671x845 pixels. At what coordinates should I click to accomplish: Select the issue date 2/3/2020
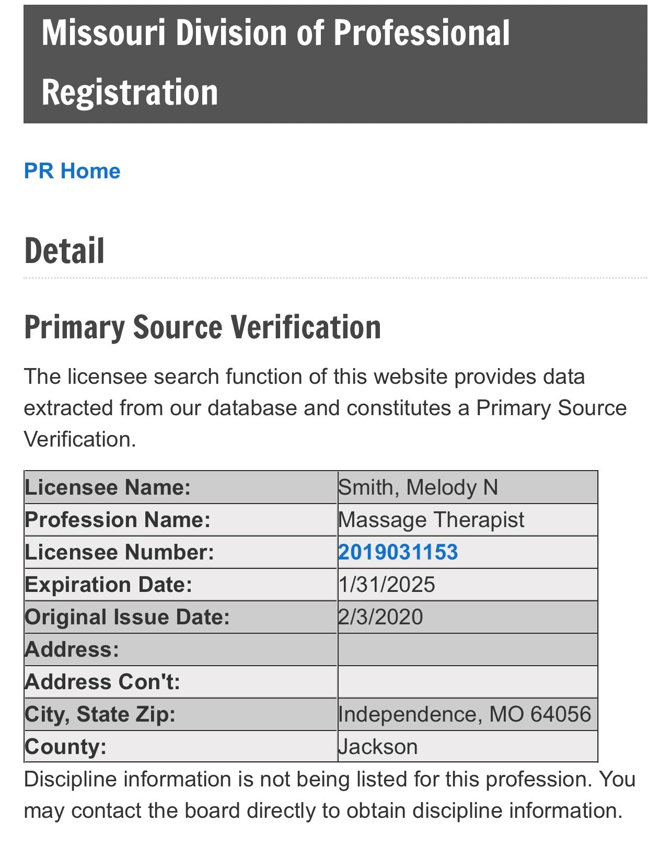pyautogui.click(x=380, y=617)
